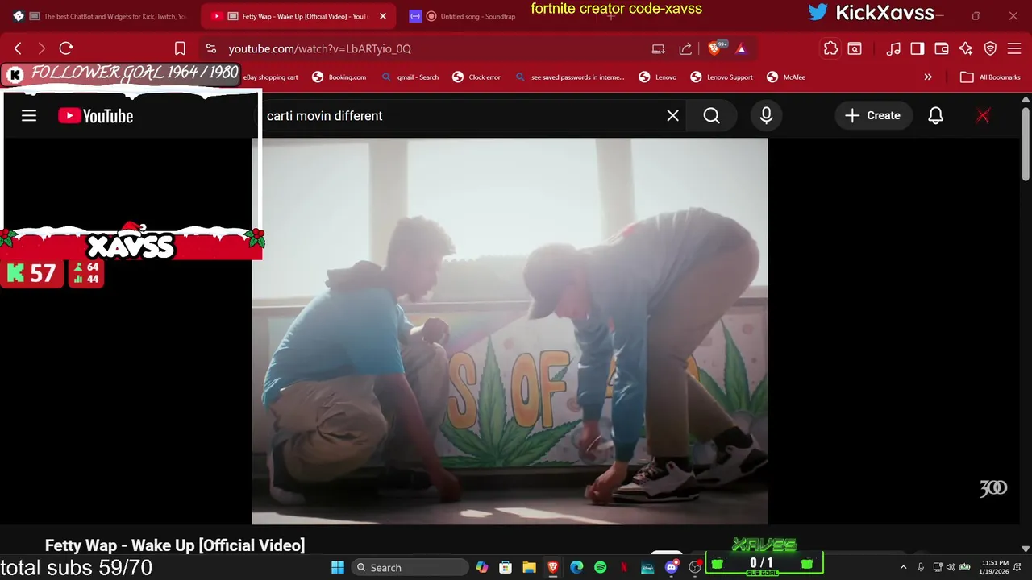Expand hidden bookmarks double chevron
Screen dimensions: 1032x580
pyautogui.click(x=928, y=77)
